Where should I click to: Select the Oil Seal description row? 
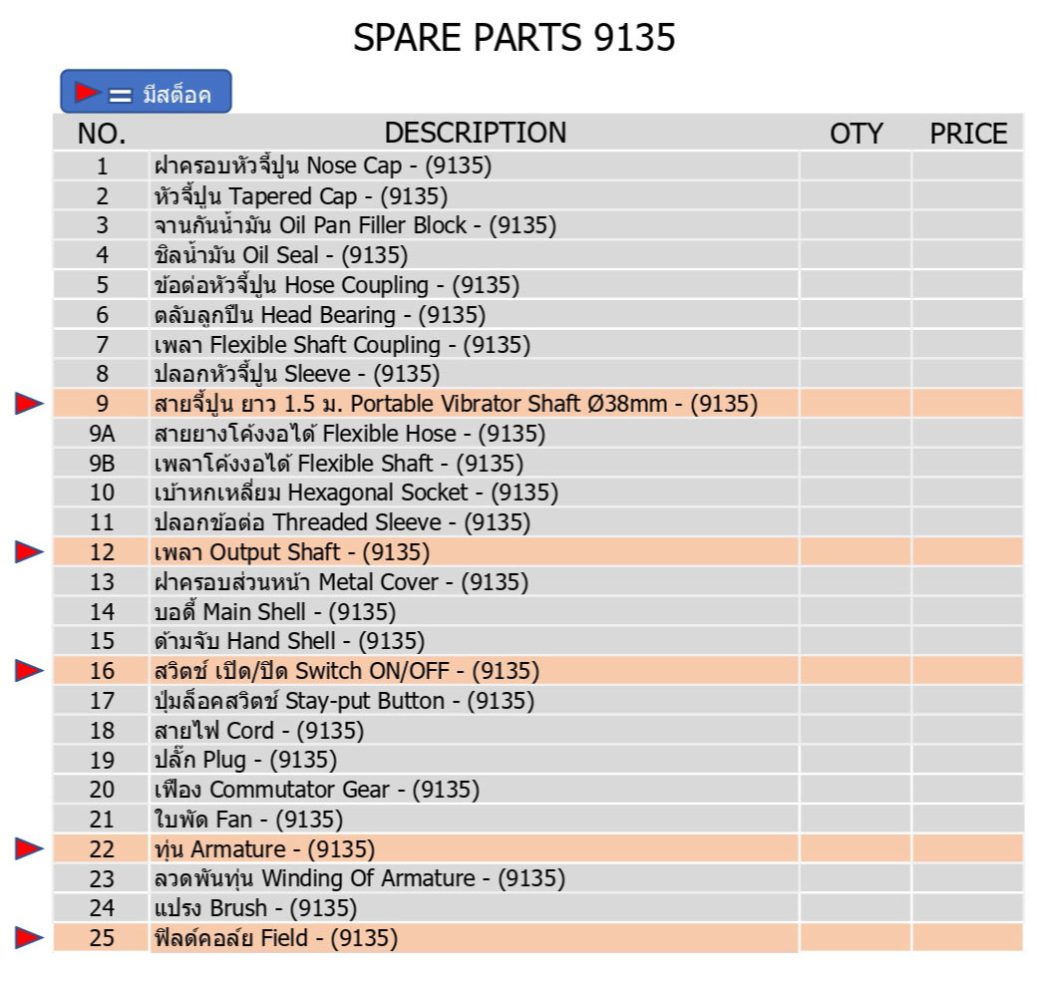tap(281, 255)
